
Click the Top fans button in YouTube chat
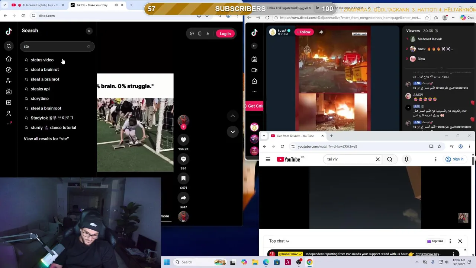point(435,241)
